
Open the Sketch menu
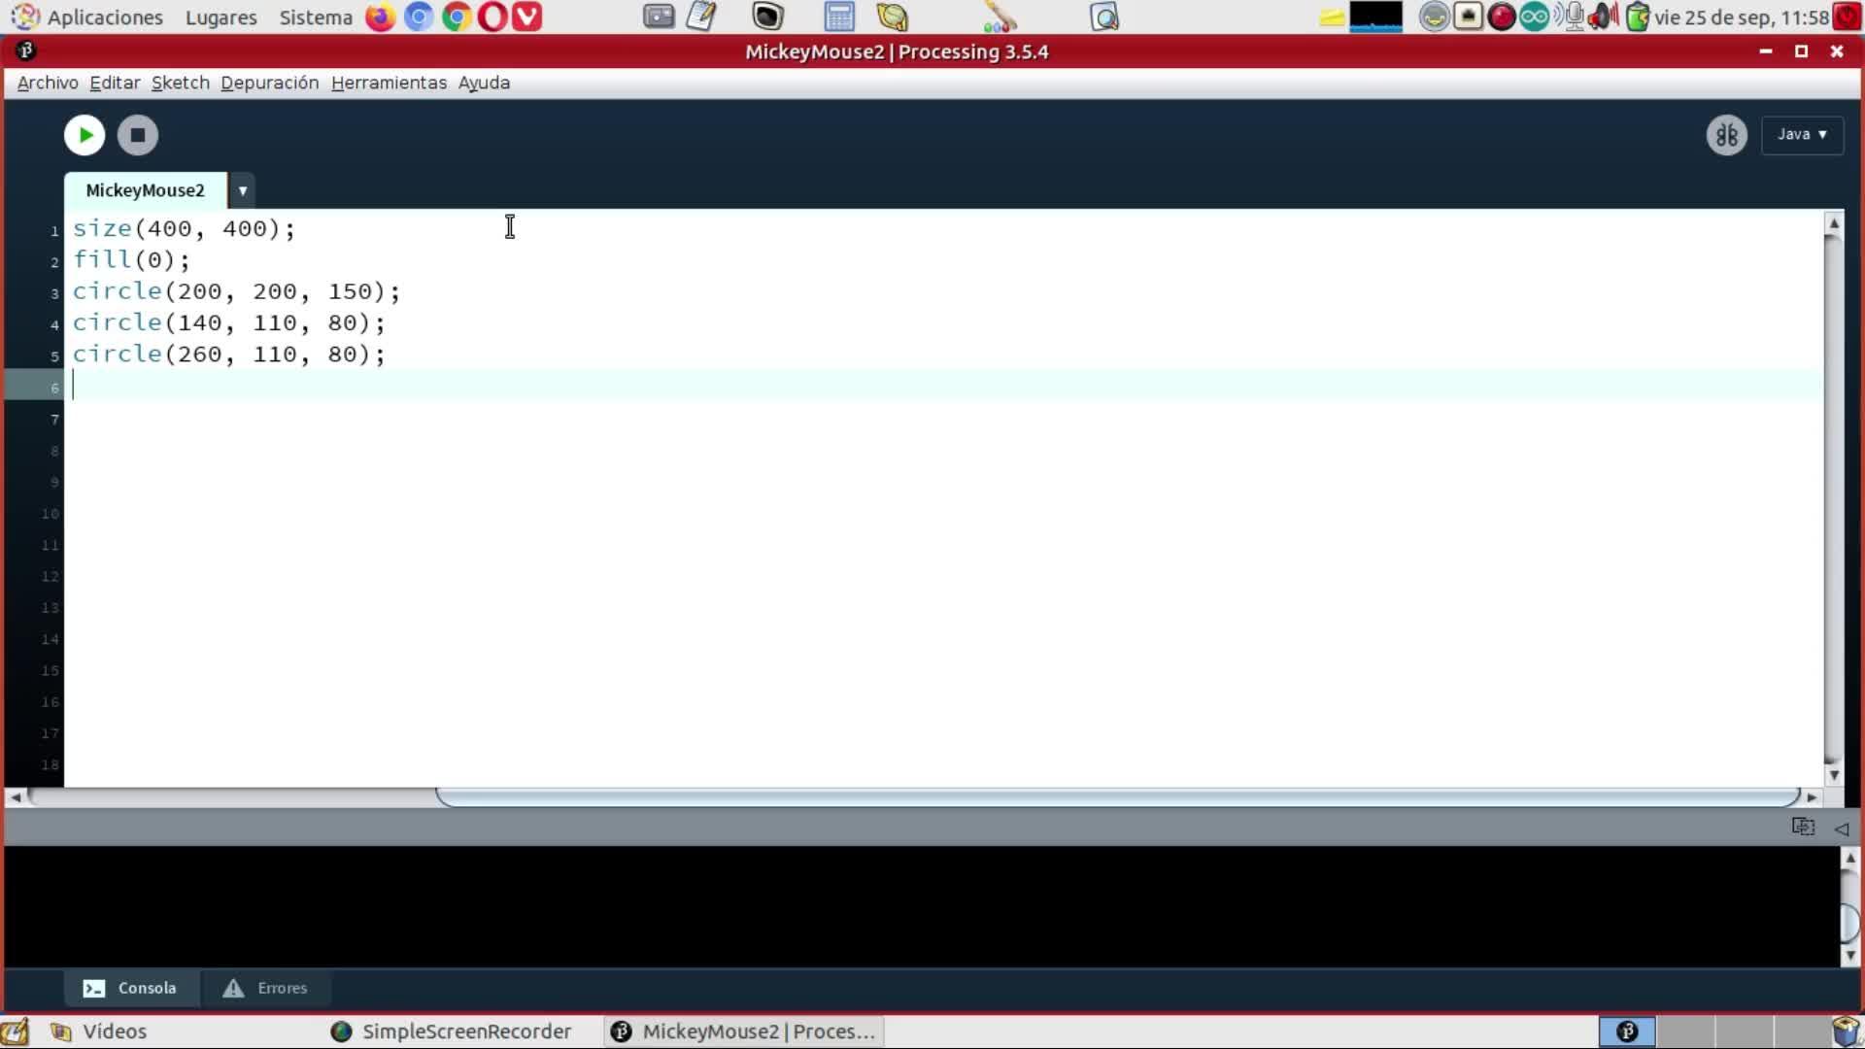point(180,83)
